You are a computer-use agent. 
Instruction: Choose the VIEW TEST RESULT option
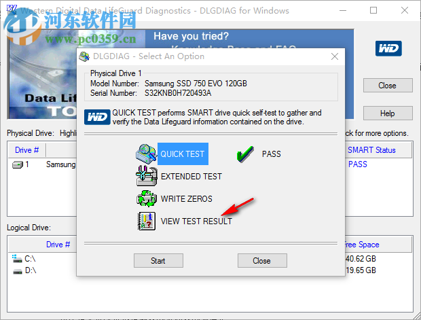(x=196, y=221)
